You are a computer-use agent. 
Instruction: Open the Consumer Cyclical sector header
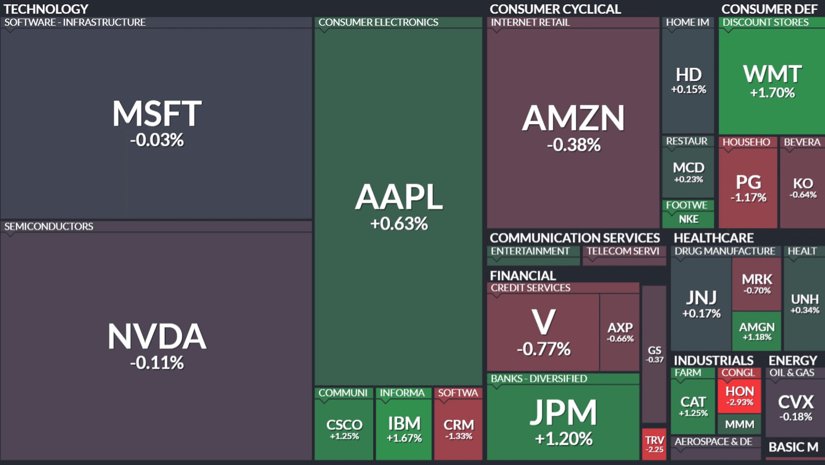pos(555,9)
